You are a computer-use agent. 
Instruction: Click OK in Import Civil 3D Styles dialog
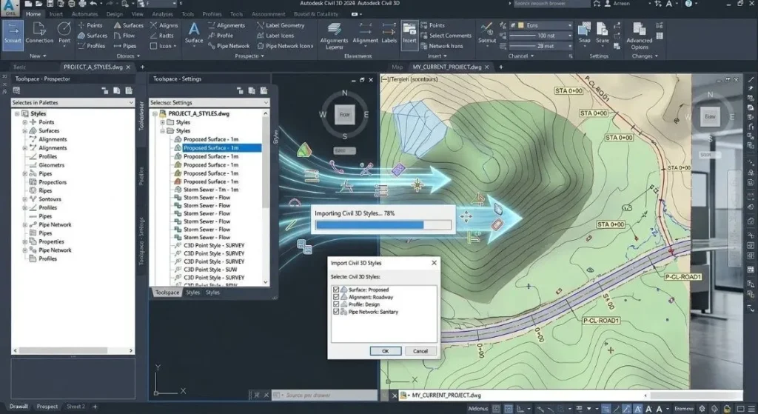coord(385,351)
